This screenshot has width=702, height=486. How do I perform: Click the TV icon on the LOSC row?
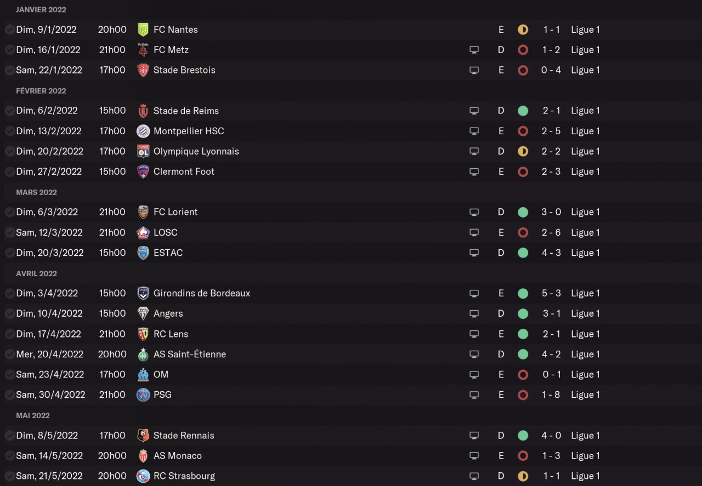[x=474, y=232]
